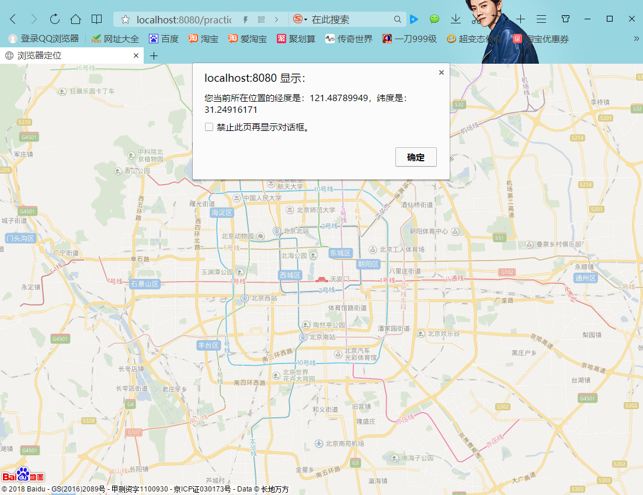
Task: Open the blue video play icon
Action: tap(414, 19)
